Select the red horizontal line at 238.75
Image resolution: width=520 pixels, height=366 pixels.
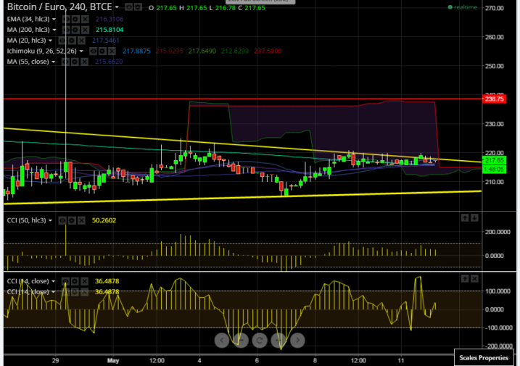[242, 99]
